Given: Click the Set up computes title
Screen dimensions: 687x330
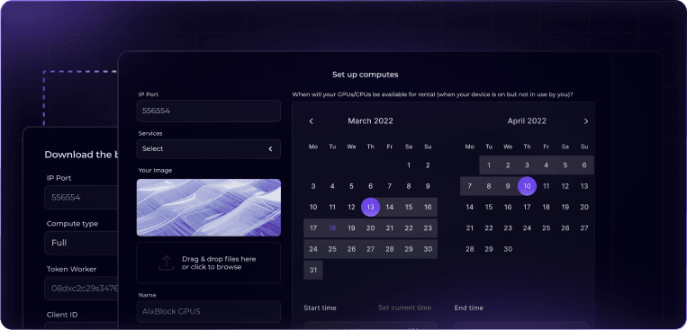Looking at the screenshot, I should (x=365, y=75).
